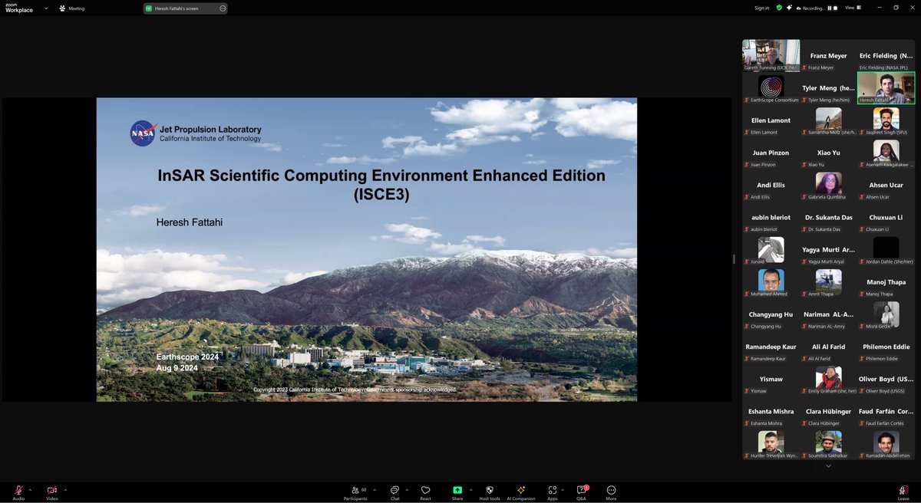
Task: Open the React emoji menu
Action: [x=425, y=492]
